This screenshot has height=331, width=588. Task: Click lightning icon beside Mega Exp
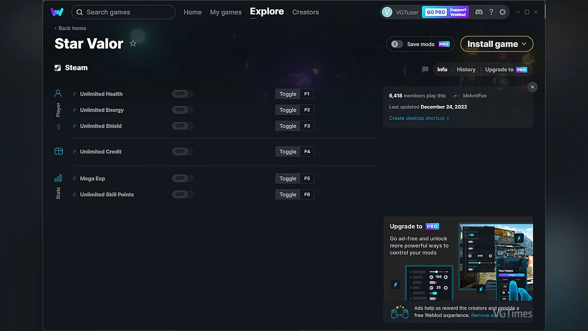74,179
